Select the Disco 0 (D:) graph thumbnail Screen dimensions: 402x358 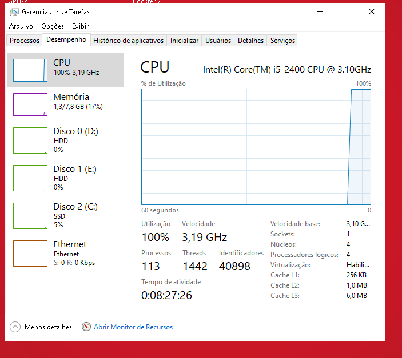30,140
